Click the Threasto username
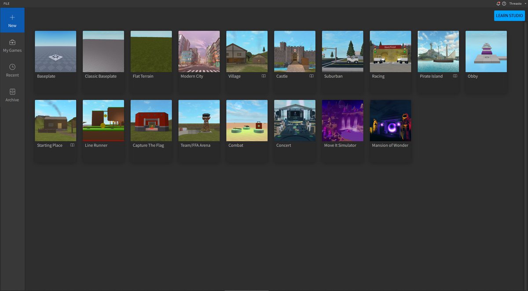Screen dimensions: 528x291 515,4
